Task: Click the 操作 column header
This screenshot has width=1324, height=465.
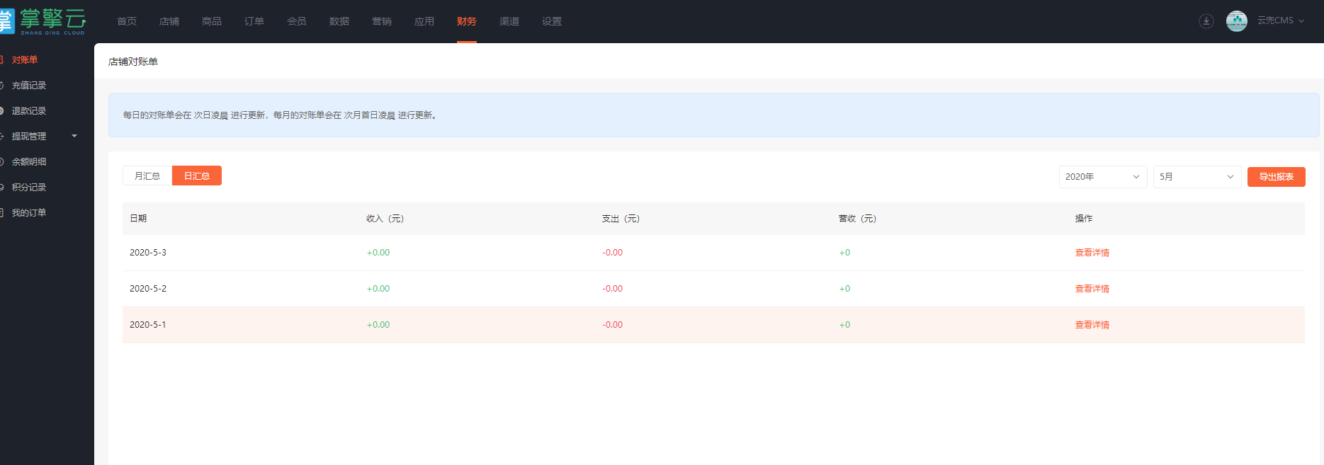Action: [x=1084, y=219]
